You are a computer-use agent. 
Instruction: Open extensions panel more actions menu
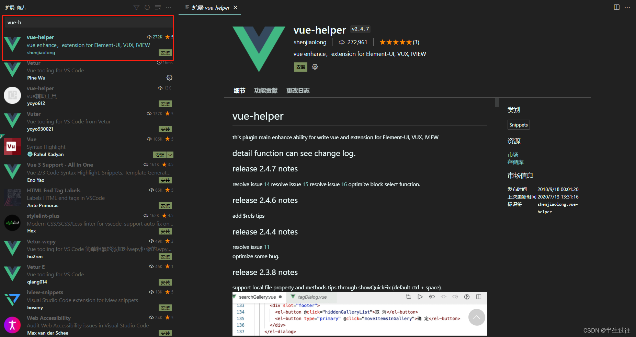point(169,8)
